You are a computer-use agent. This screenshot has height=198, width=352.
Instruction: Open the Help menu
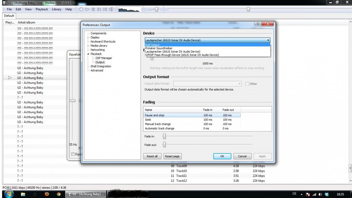69,9
